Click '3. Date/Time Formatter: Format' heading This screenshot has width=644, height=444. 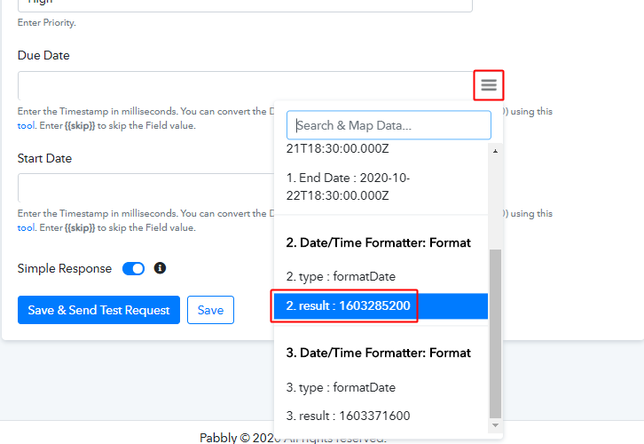378,353
